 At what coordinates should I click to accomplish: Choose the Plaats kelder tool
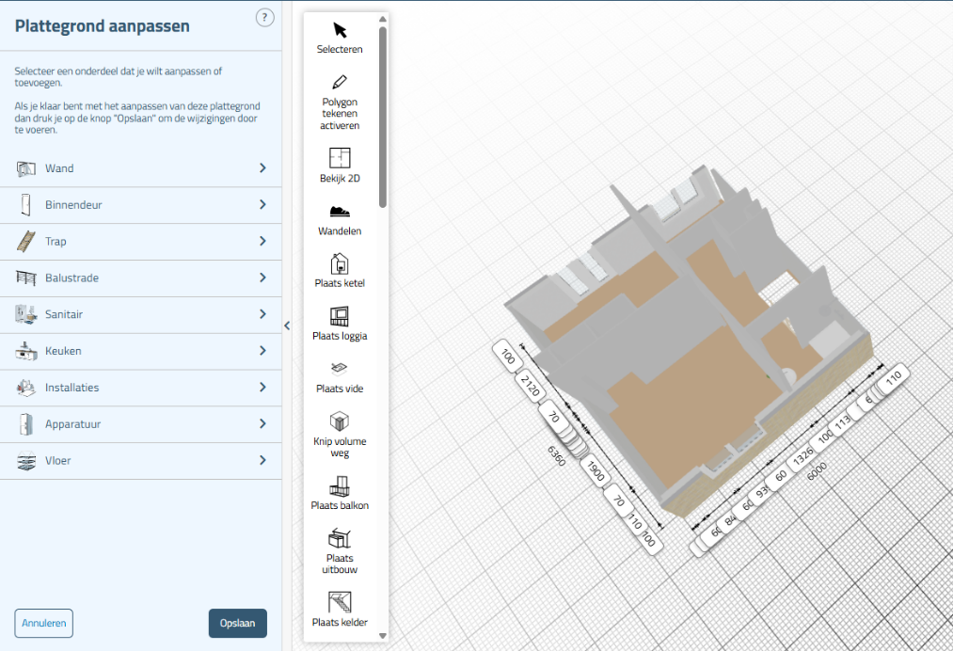pyautogui.click(x=340, y=608)
